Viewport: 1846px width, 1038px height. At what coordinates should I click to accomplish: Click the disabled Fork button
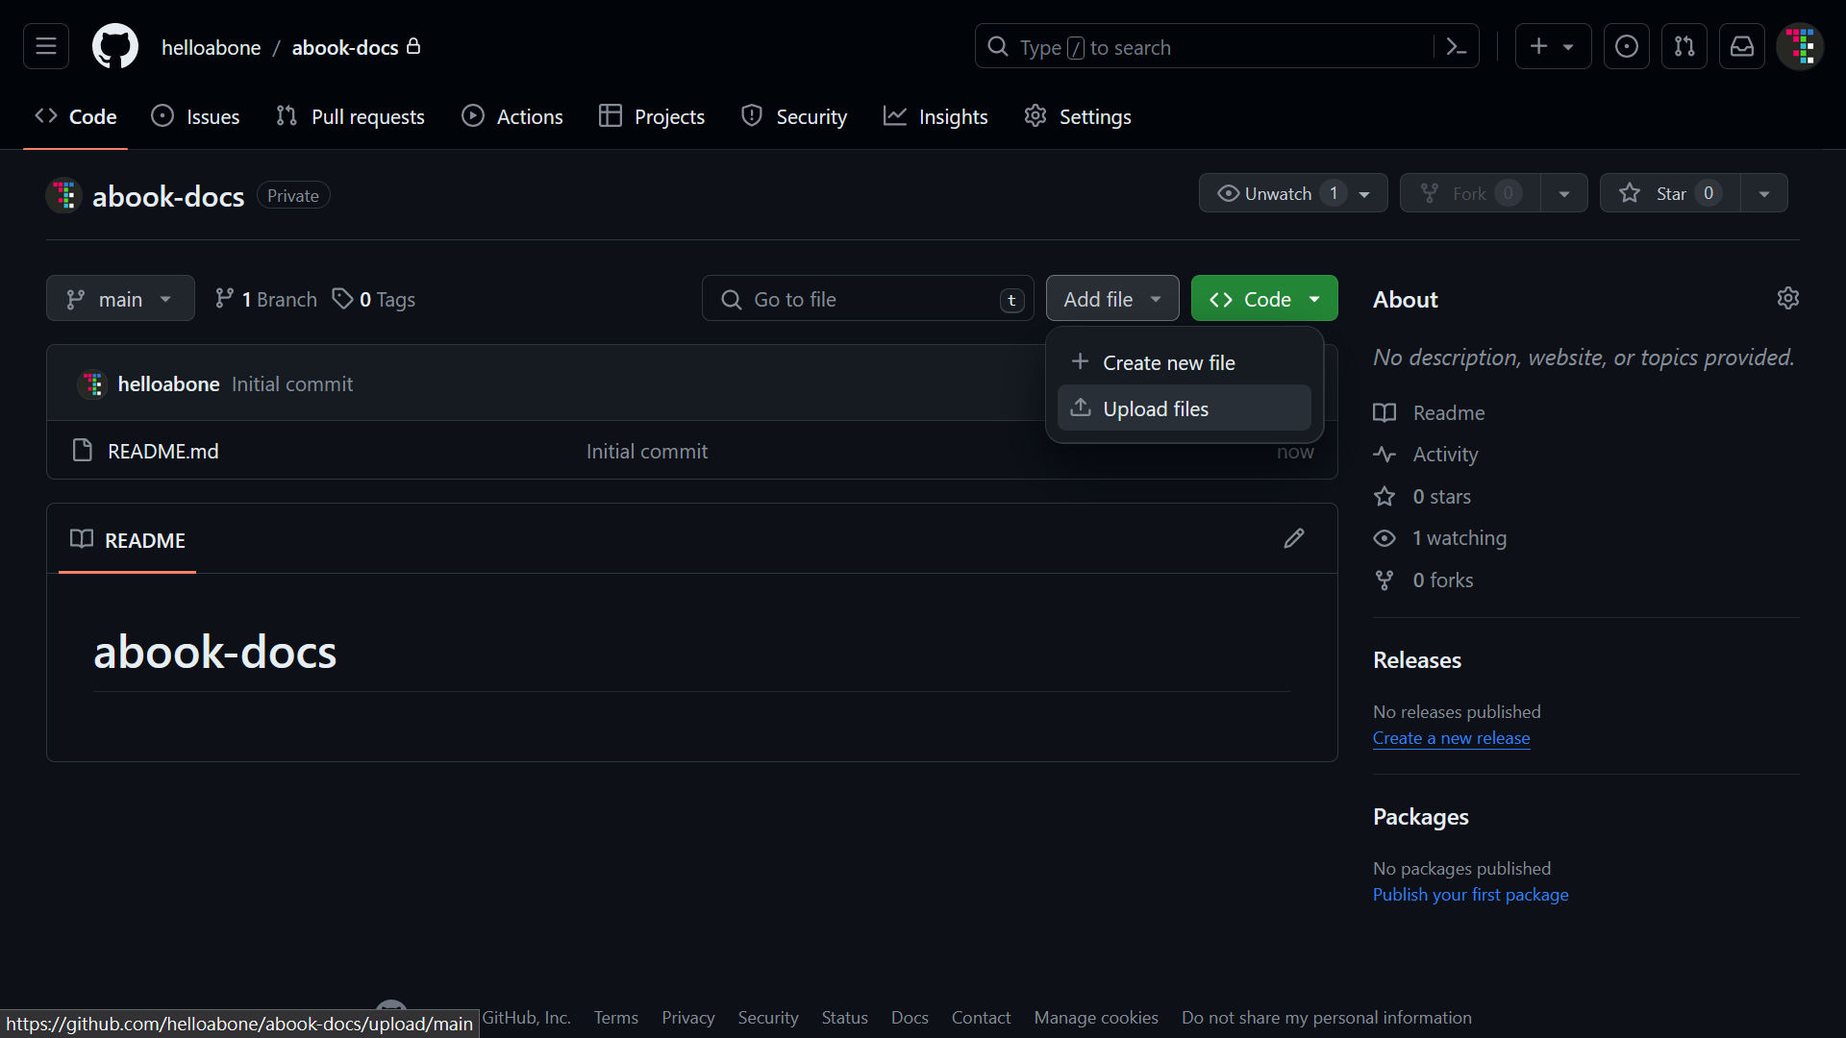pos(1470,193)
